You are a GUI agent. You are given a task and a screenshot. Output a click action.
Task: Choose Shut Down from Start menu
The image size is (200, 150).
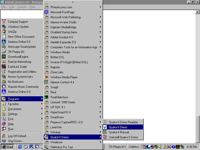coord(15,141)
